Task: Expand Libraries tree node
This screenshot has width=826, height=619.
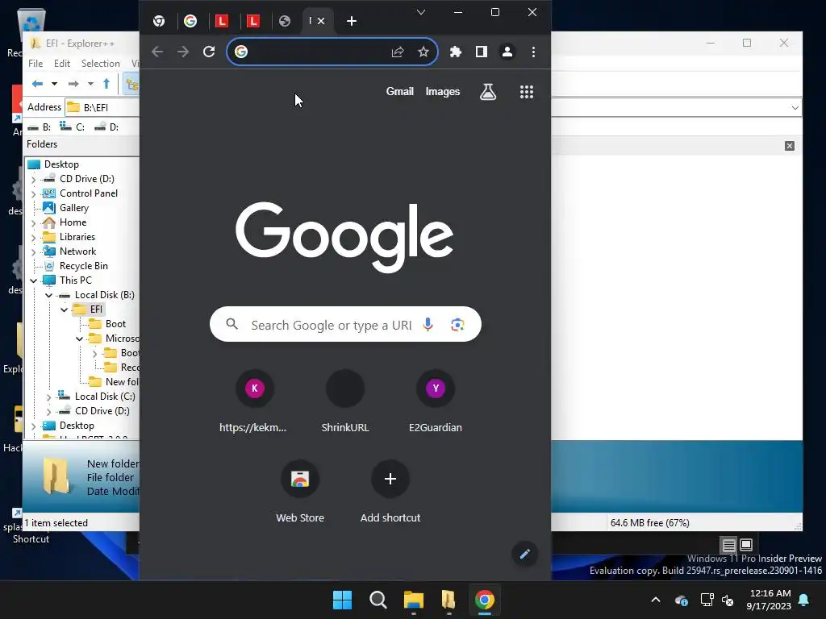Action: tap(34, 238)
